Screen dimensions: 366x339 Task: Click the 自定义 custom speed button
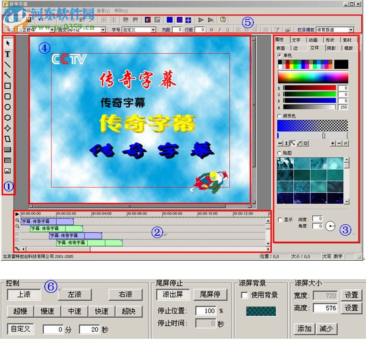click(x=20, y=329)
